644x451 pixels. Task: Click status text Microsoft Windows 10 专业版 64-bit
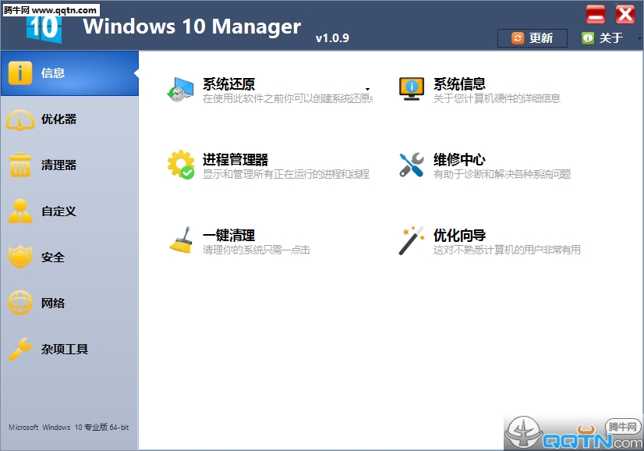click(x=69, y=428)
